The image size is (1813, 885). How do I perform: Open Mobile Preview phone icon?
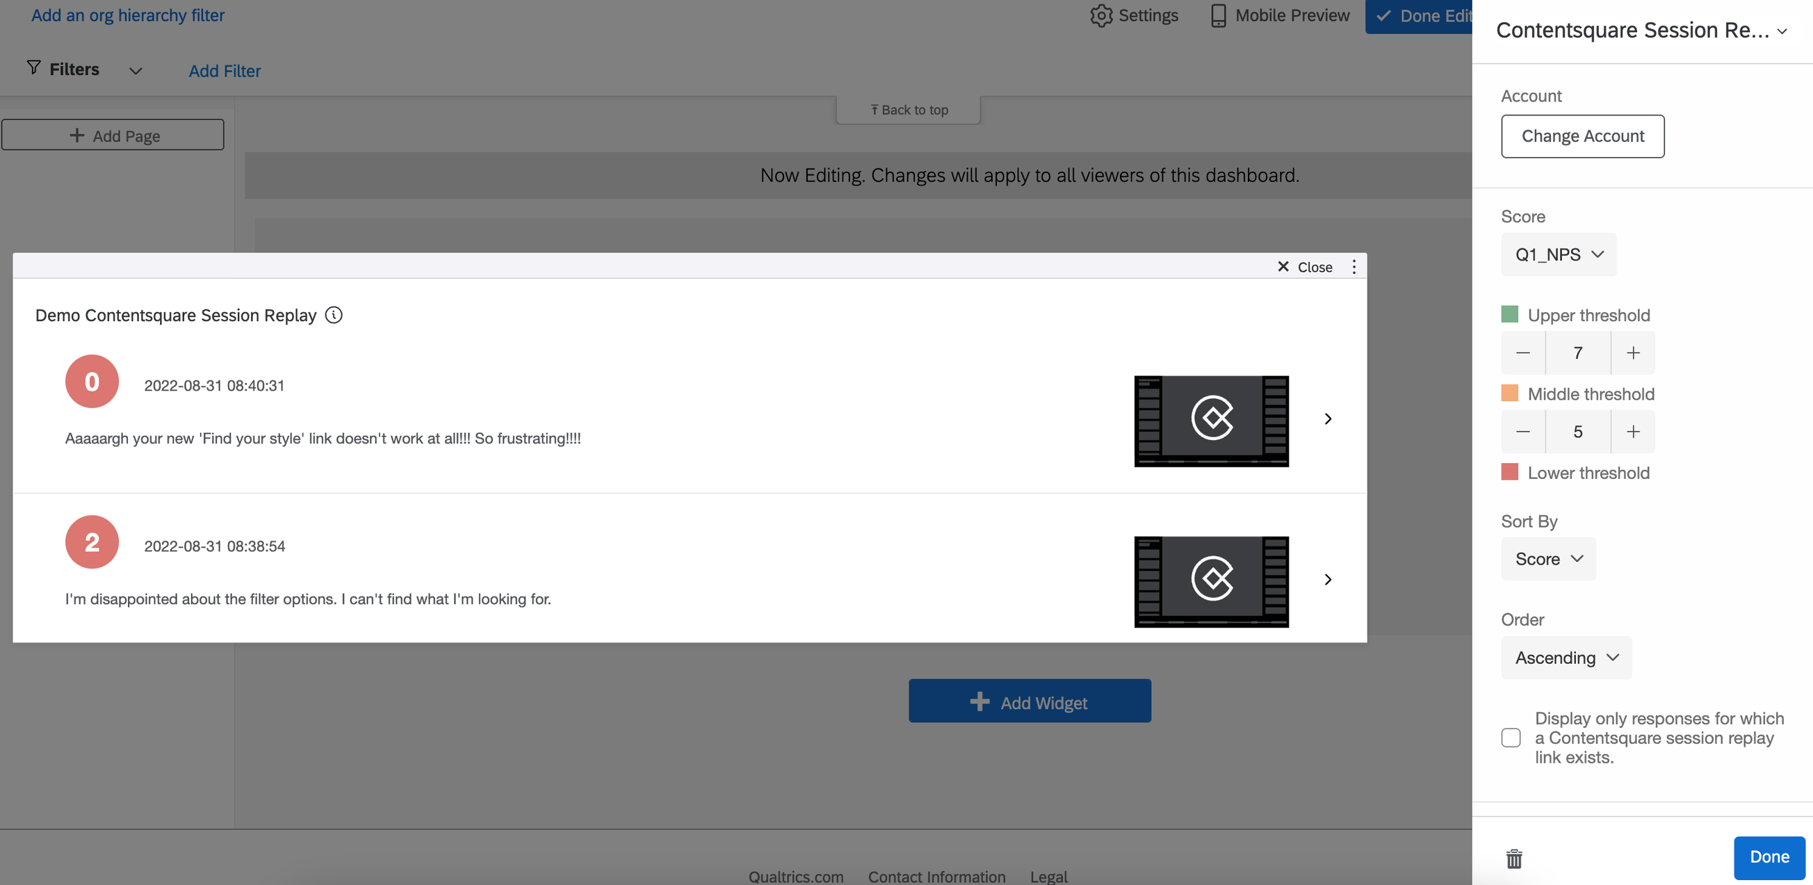(x=1217, y=15)
